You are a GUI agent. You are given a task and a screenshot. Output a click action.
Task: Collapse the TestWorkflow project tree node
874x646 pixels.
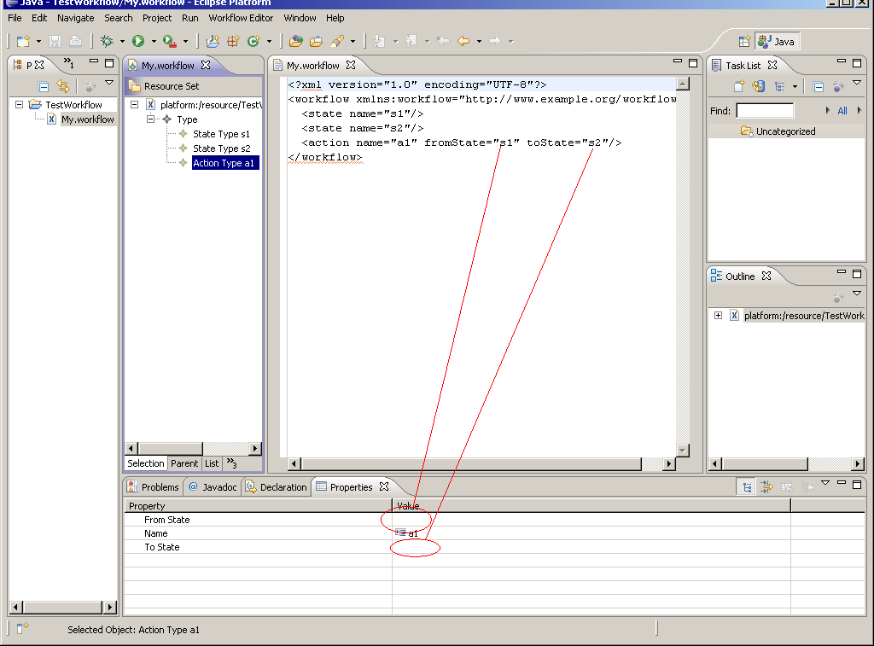coord(20,105)
